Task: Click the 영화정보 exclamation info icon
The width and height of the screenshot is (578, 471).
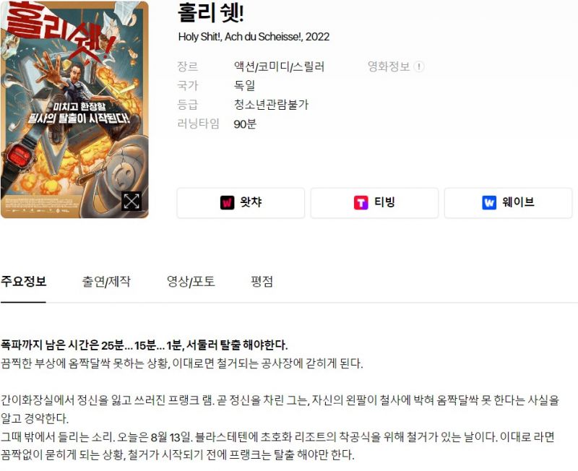Action: 419,66
